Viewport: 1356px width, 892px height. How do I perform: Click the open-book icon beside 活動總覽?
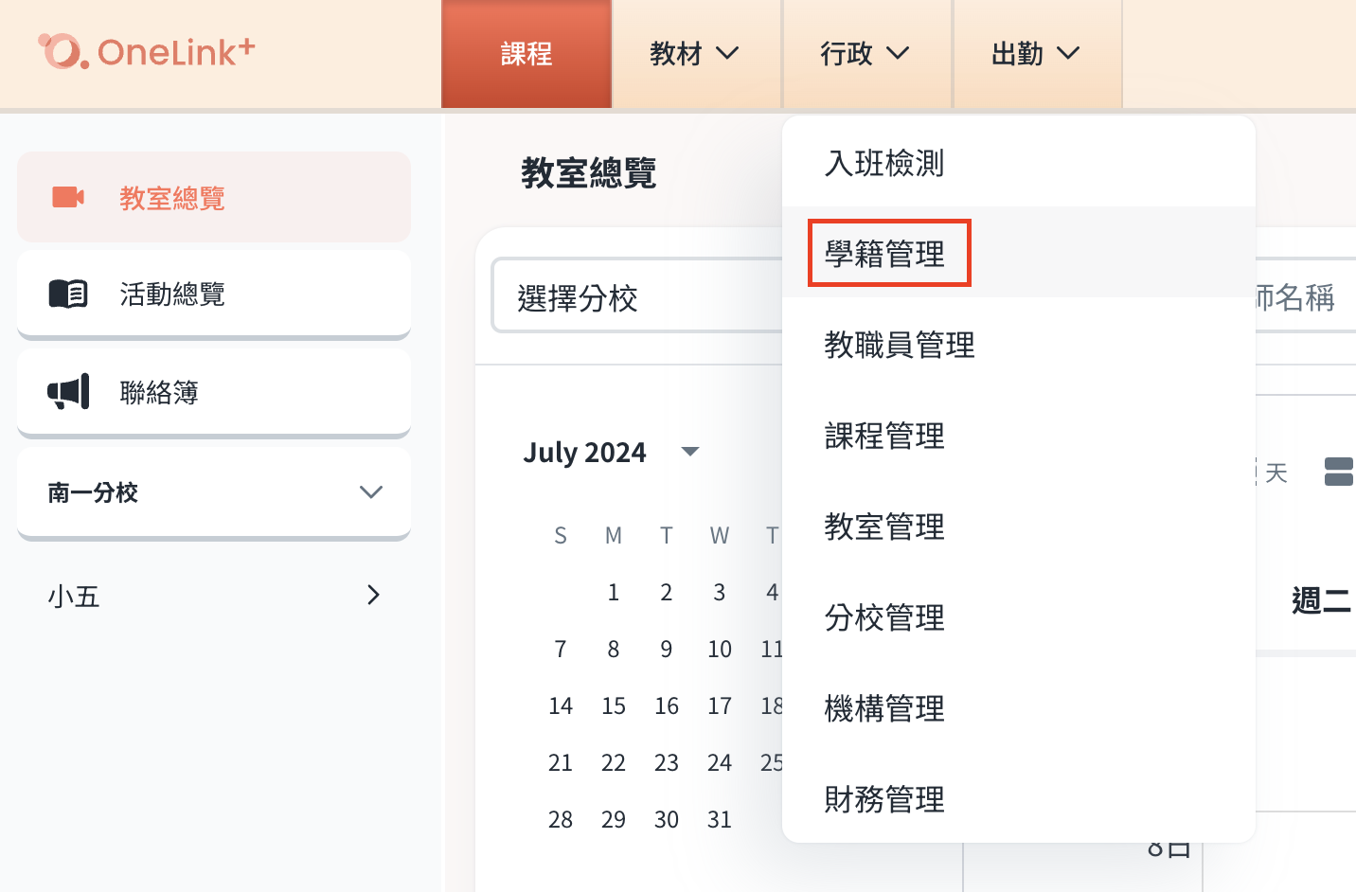[x=66, y=294]
